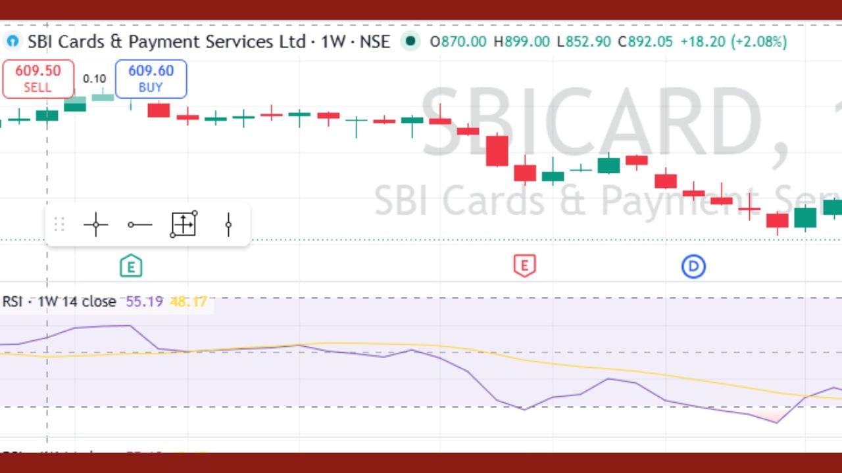Screen dimensions: 842x473
Task: Click the change value +18.20 (+2.08%)
Action: [733, 41]
